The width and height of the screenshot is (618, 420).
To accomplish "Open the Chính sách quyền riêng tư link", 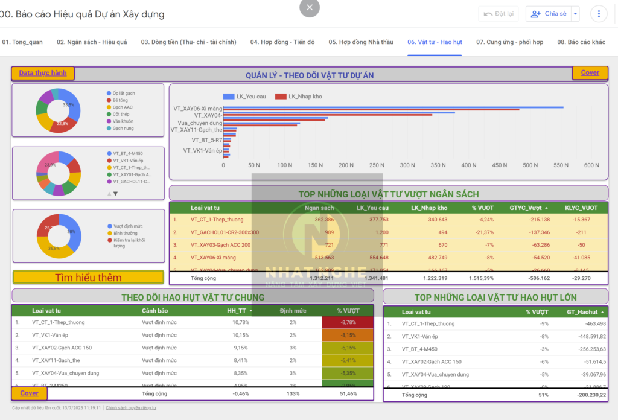I will pyautogui.click(x=131, y=408).
